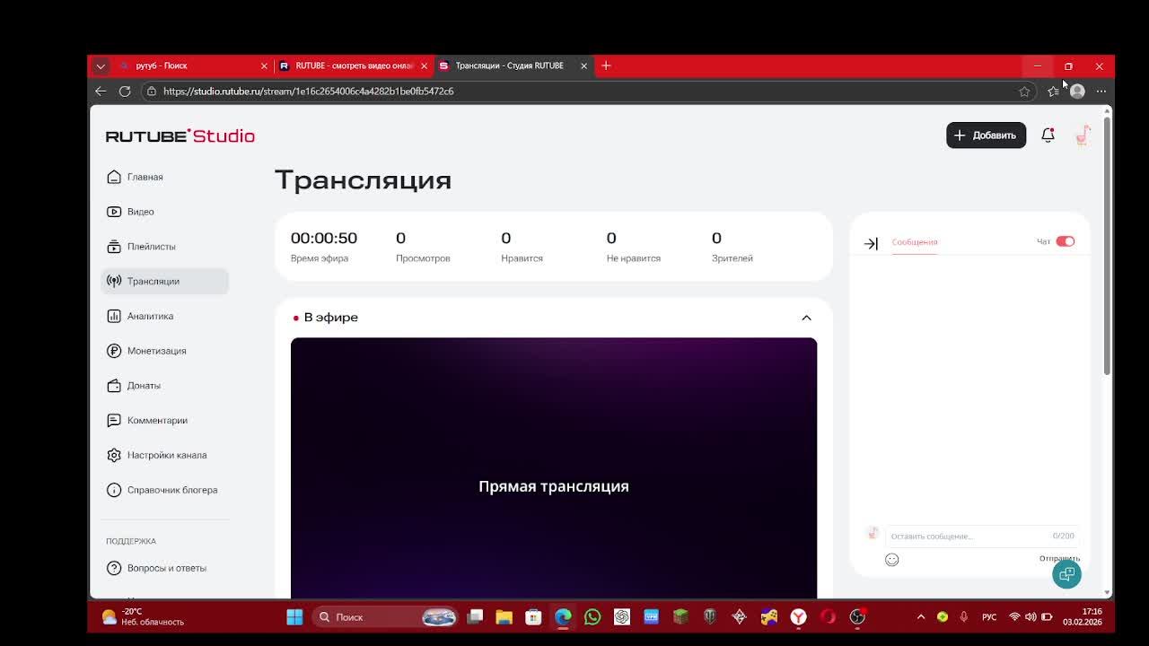Open the support chat floating button
Viewport: 1149px width, 646px height.
1066,574
